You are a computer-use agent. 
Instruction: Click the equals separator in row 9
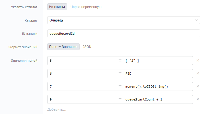pos(120,99)
